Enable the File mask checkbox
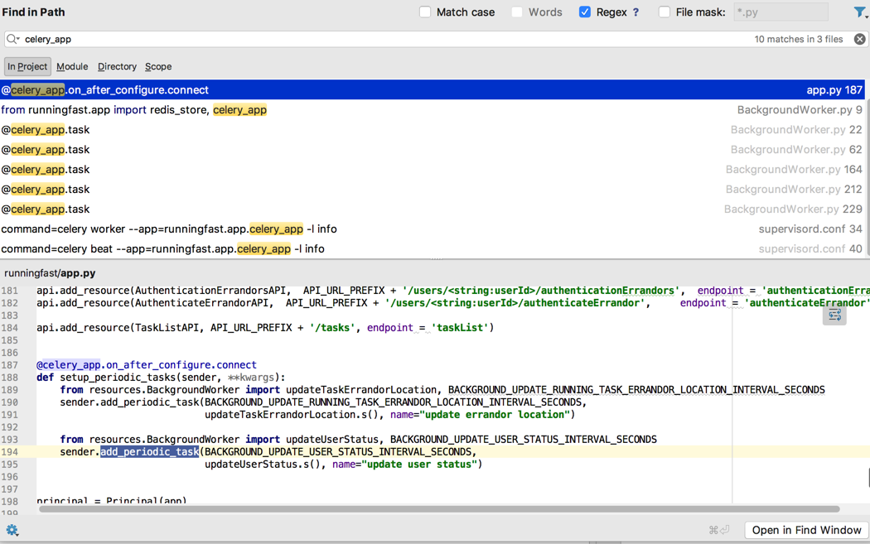 pos(665,12)
